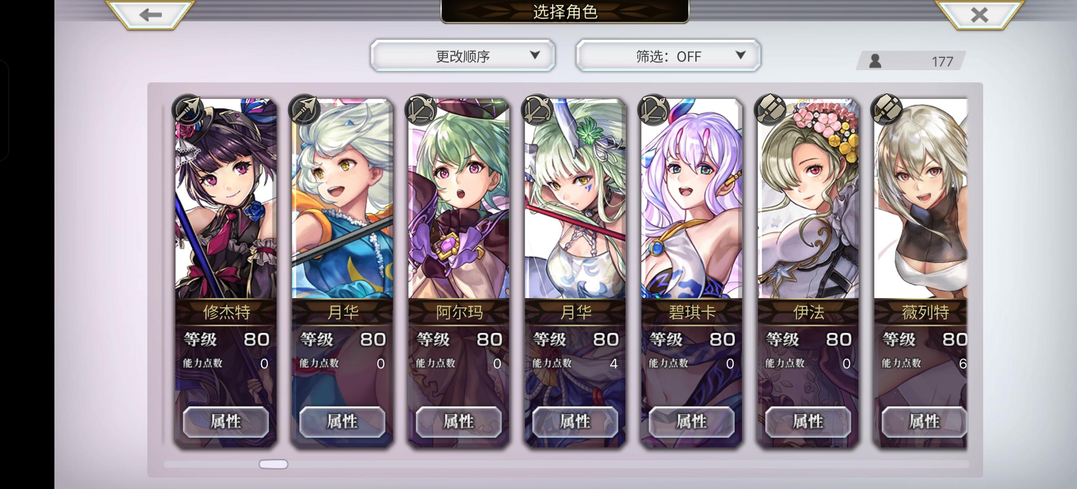This screenshot has height=489, width=1077.
Task: Open 属性 for 修杰特
Action: 226,422
